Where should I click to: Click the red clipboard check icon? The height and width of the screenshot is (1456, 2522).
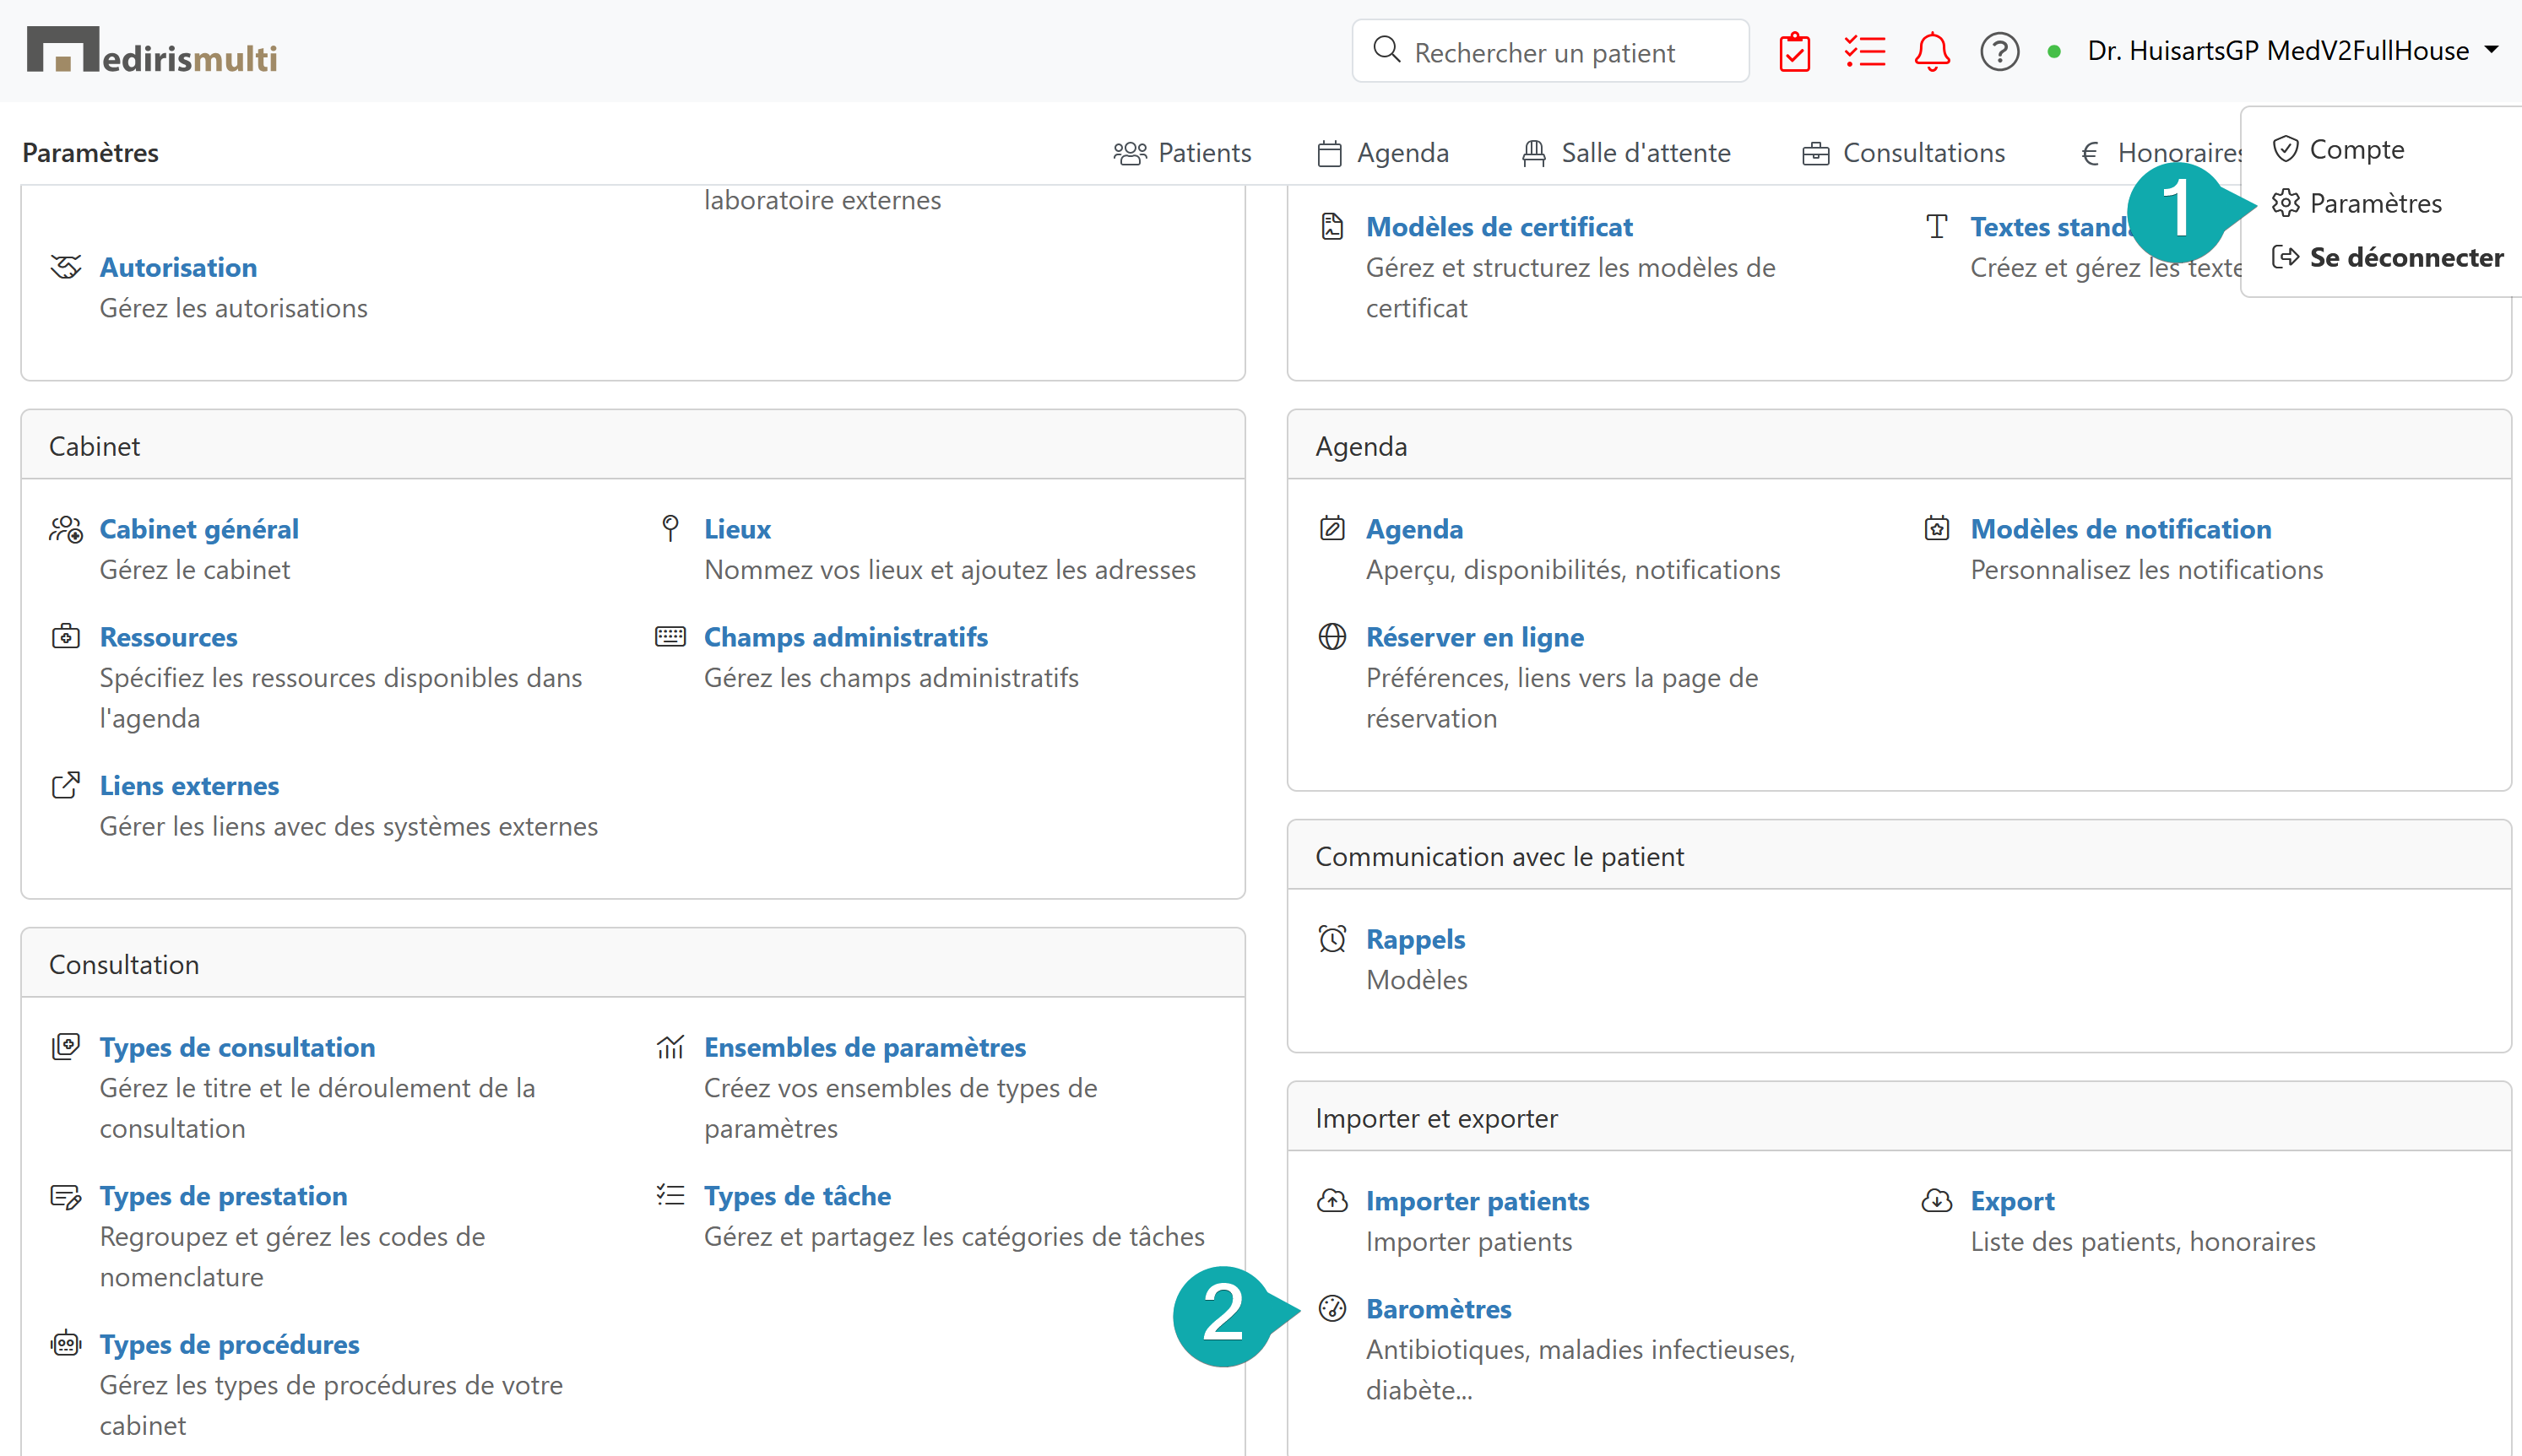[1794, 52]
